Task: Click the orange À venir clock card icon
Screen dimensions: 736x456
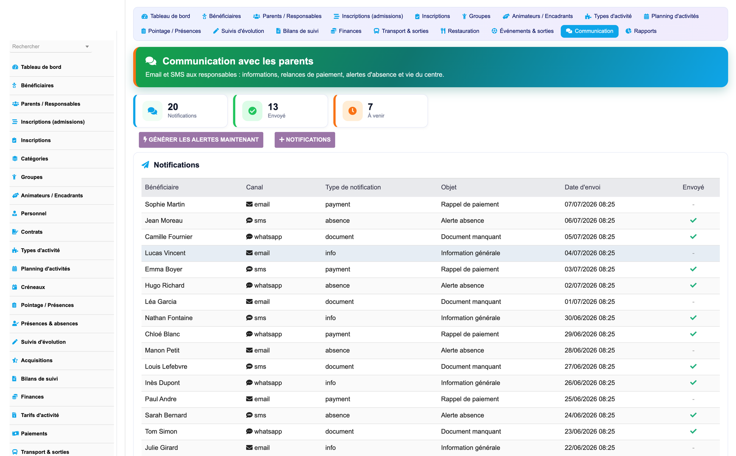Action: click(352, 111)
